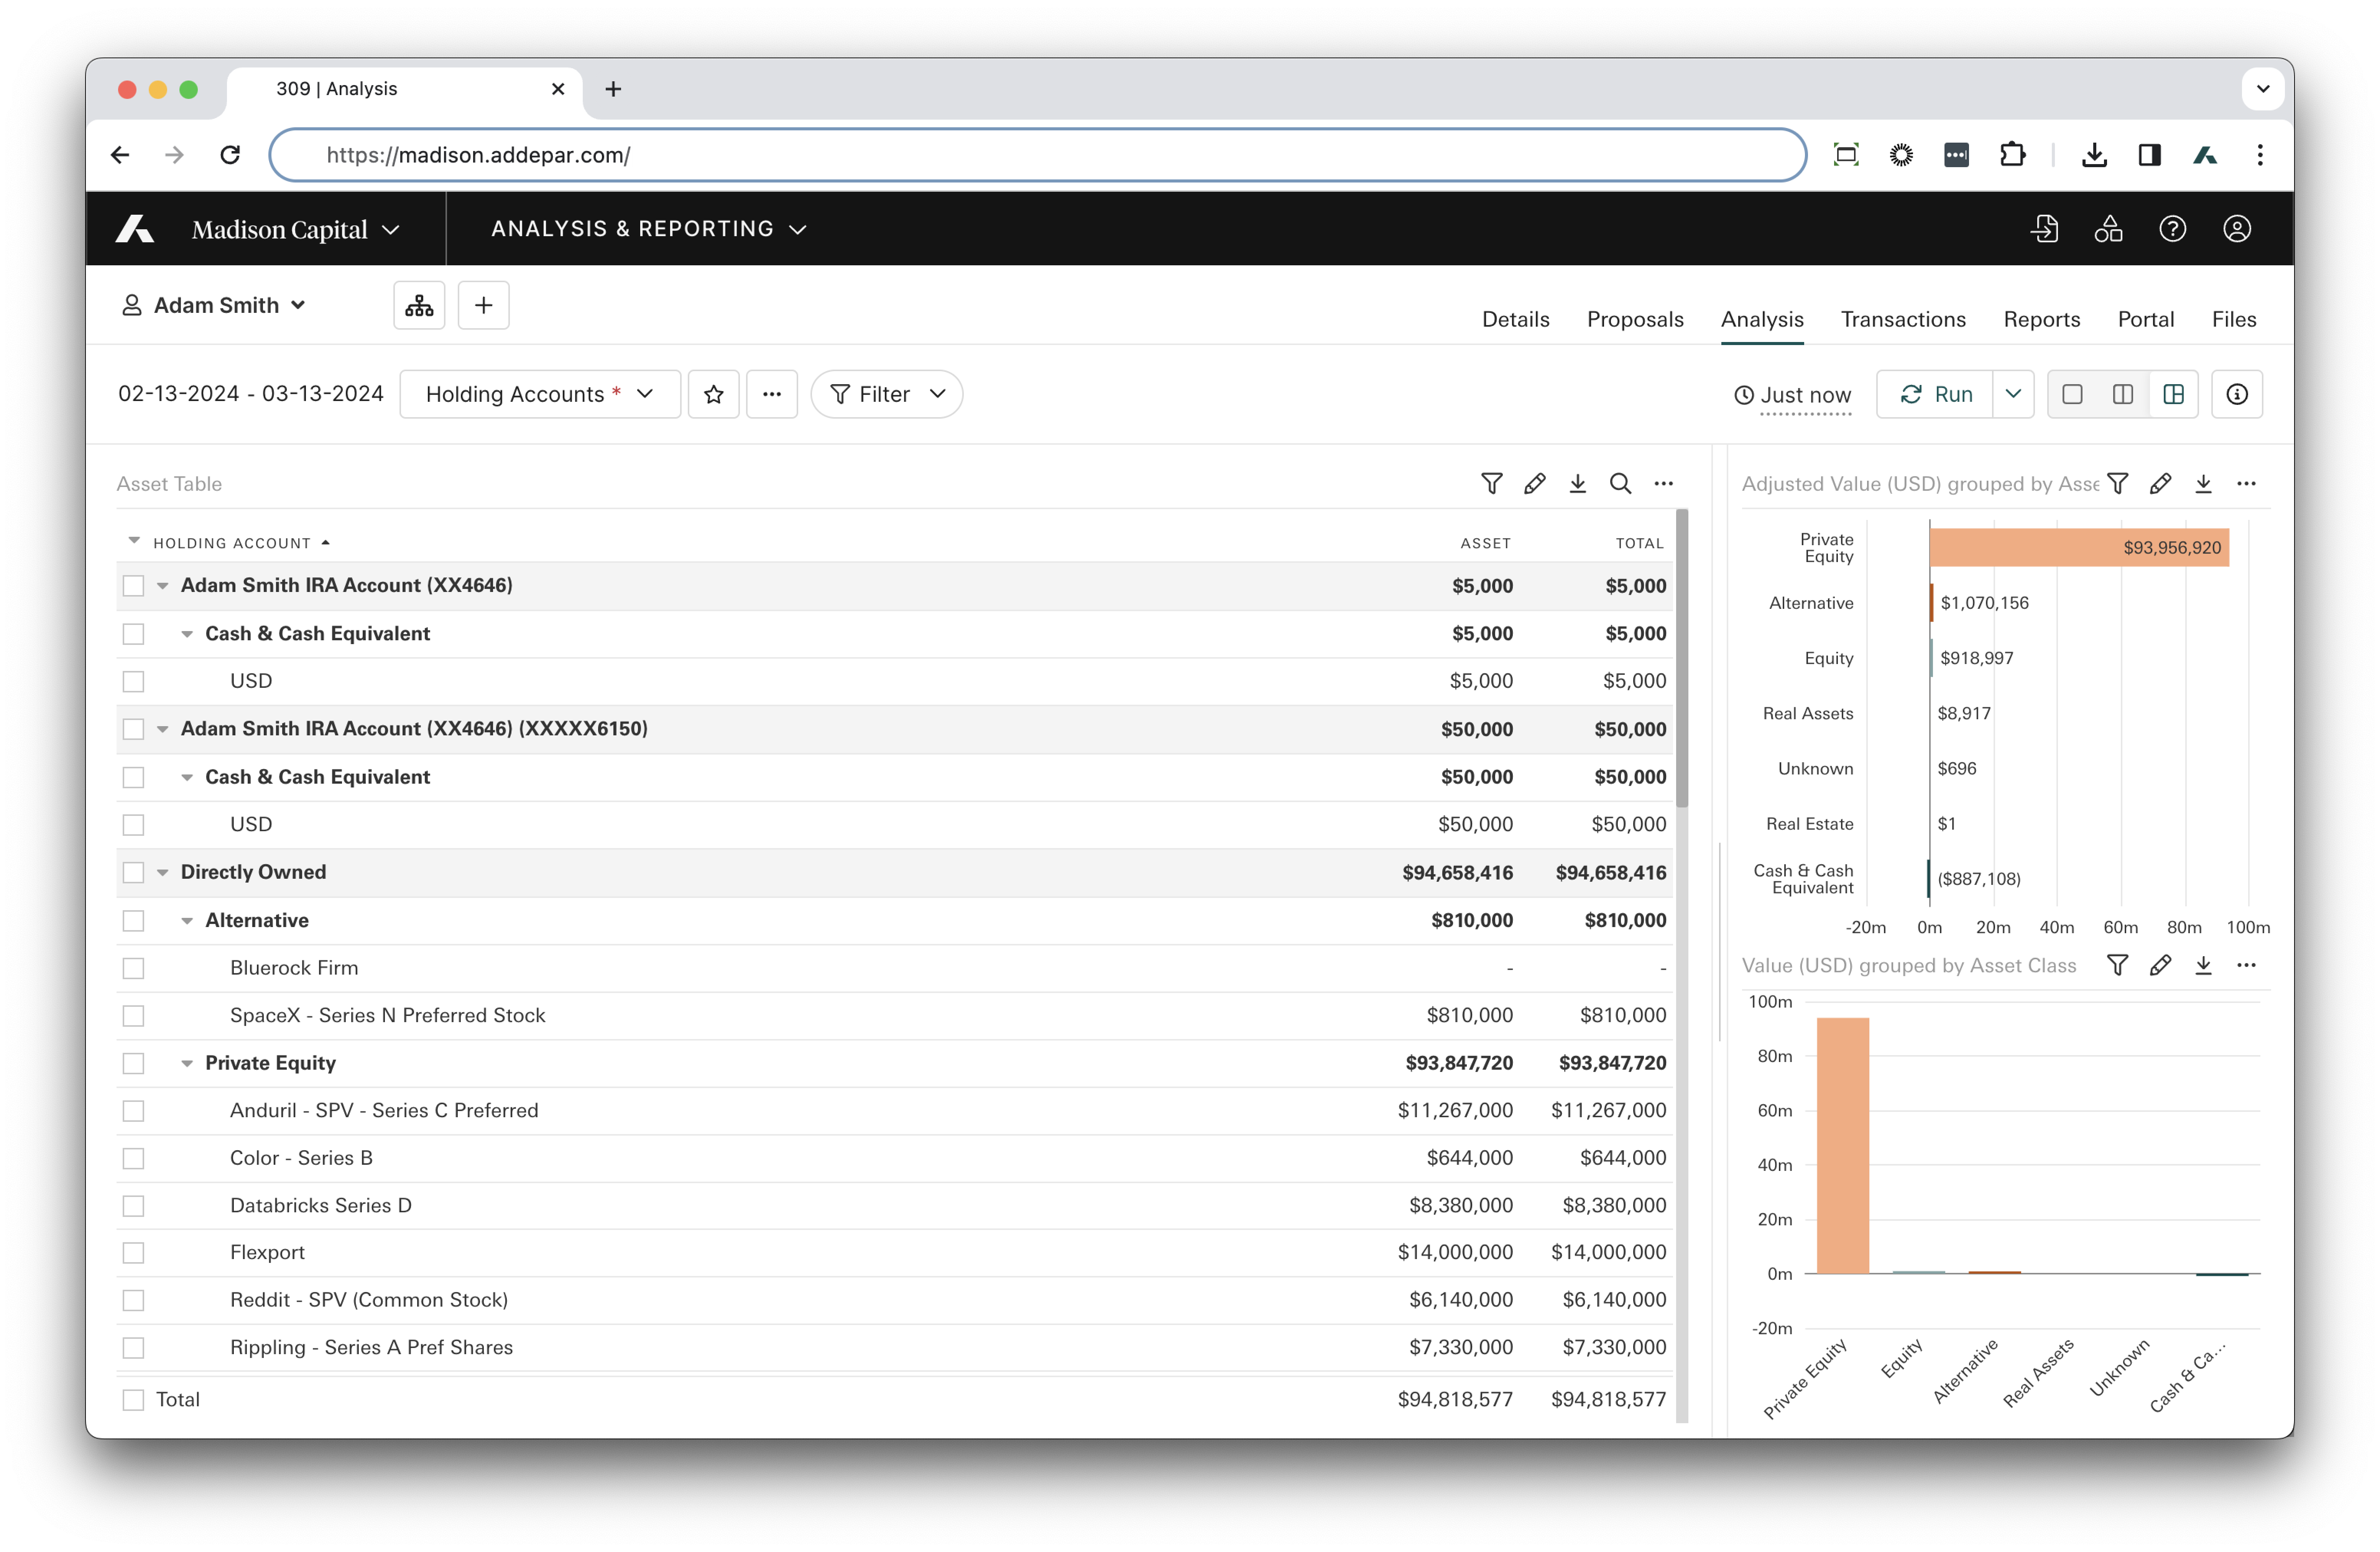Switch to the Transactions tab
Viewport: 2380px width, 1552px height.
pyautogui.click(x=1903, y=319)
